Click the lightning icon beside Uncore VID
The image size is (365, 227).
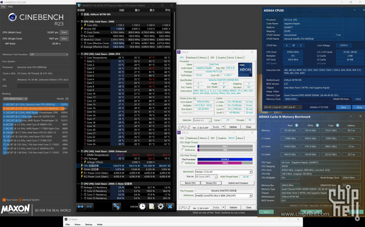(82, 29)
